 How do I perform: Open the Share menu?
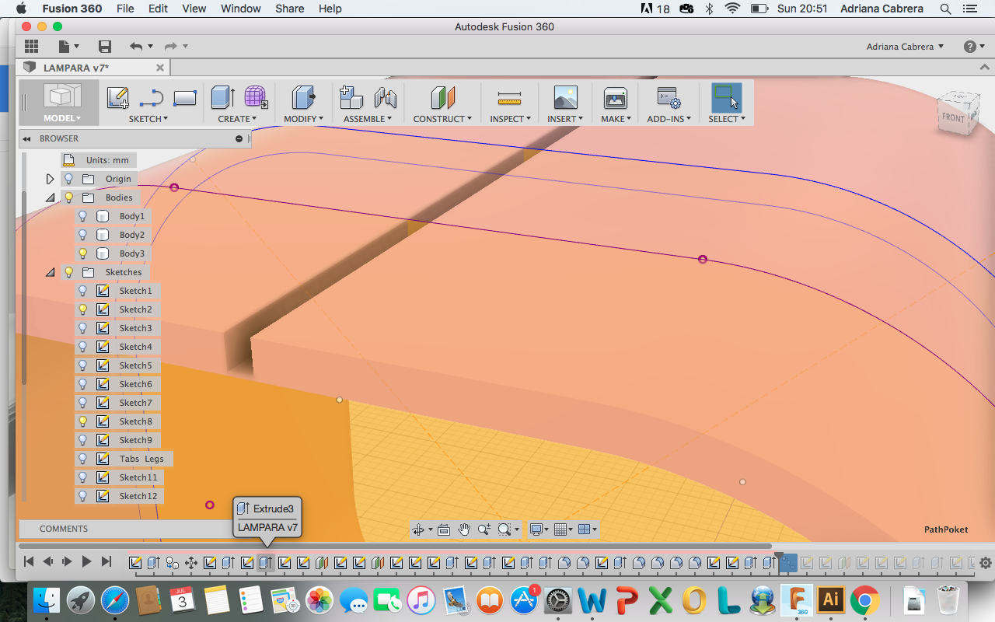click(289, 9)
